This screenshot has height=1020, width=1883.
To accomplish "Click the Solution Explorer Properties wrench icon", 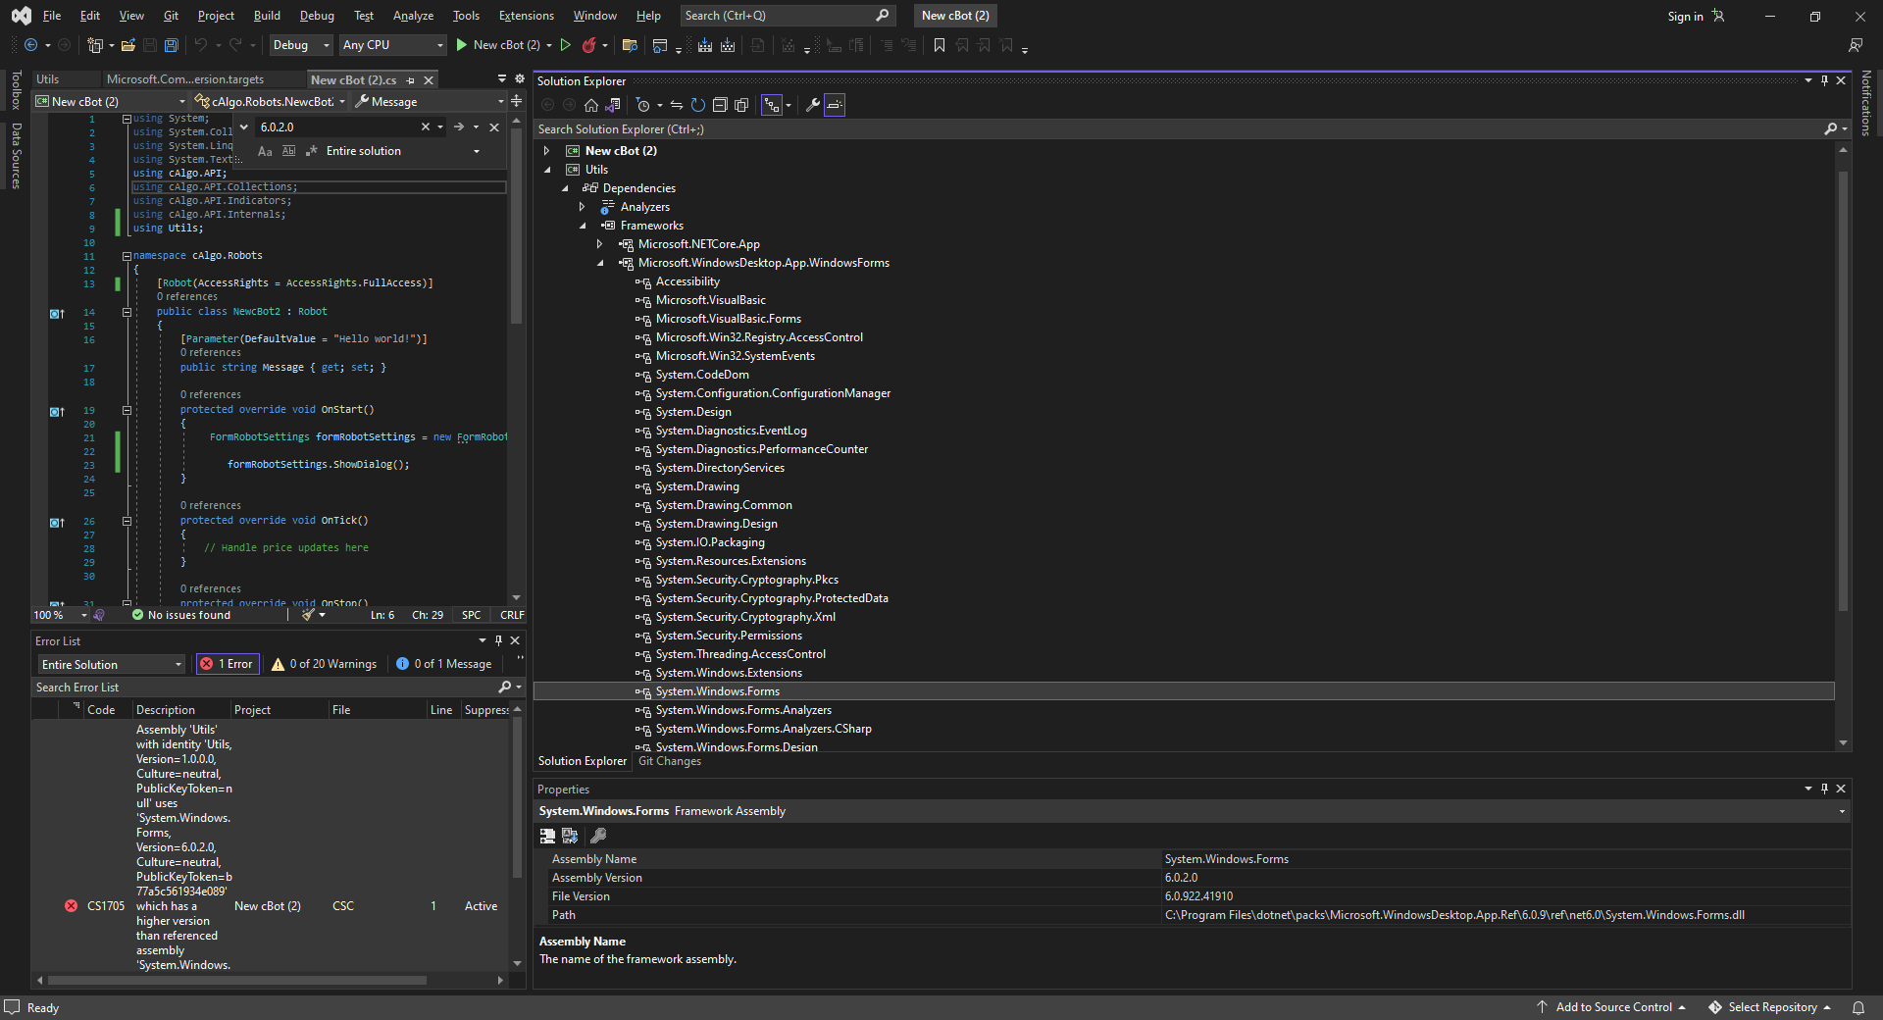I will click(812, 105).
